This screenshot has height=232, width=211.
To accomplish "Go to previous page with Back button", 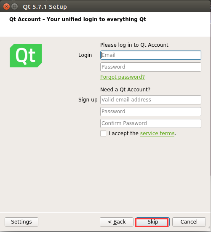I will (x=117, y=222).
